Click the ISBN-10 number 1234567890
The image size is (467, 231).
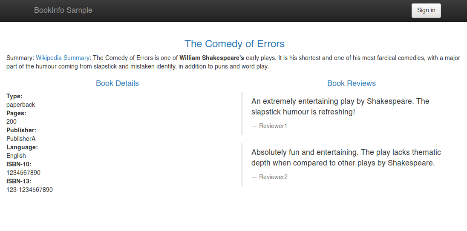click(x=23, y=173)
